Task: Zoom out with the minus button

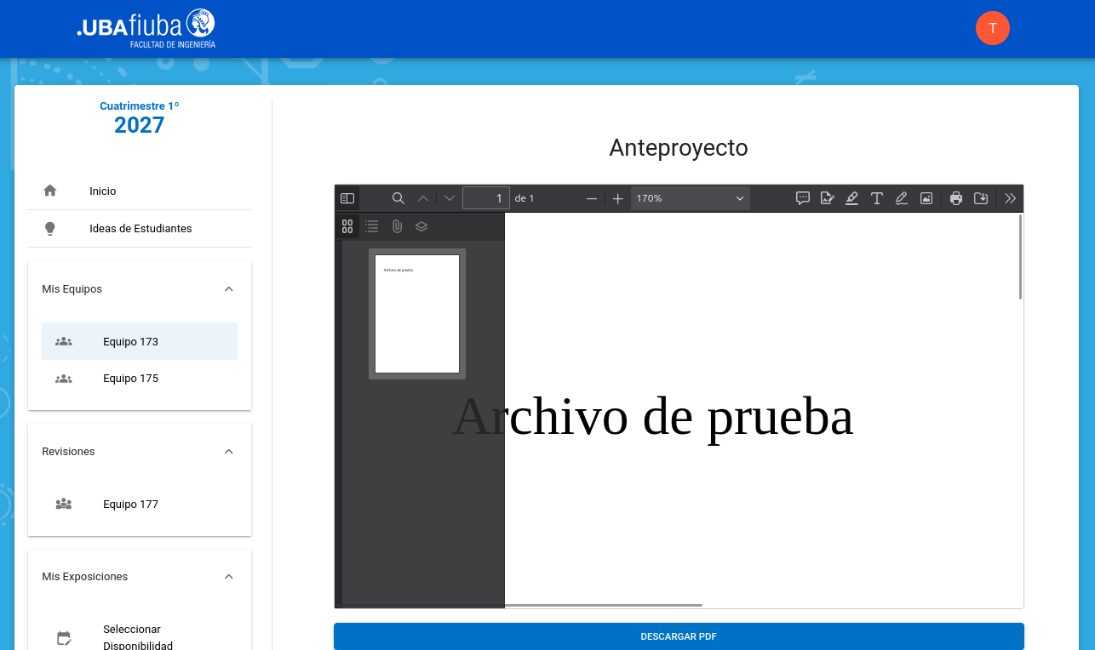Action: pos(592,198)
